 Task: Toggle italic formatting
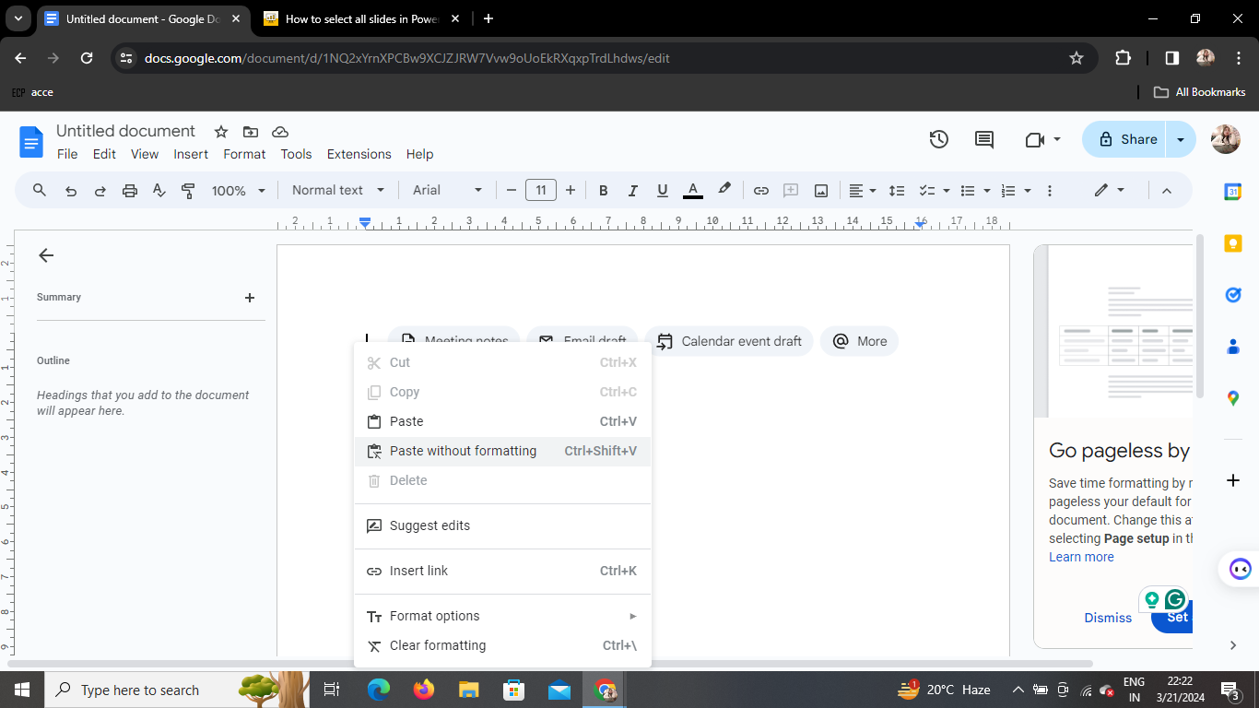point(632,191)
